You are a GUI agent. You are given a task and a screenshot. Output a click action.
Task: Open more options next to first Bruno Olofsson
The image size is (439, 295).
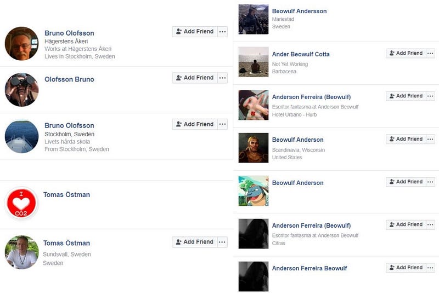pyautogui.click(x=223, y=32)
